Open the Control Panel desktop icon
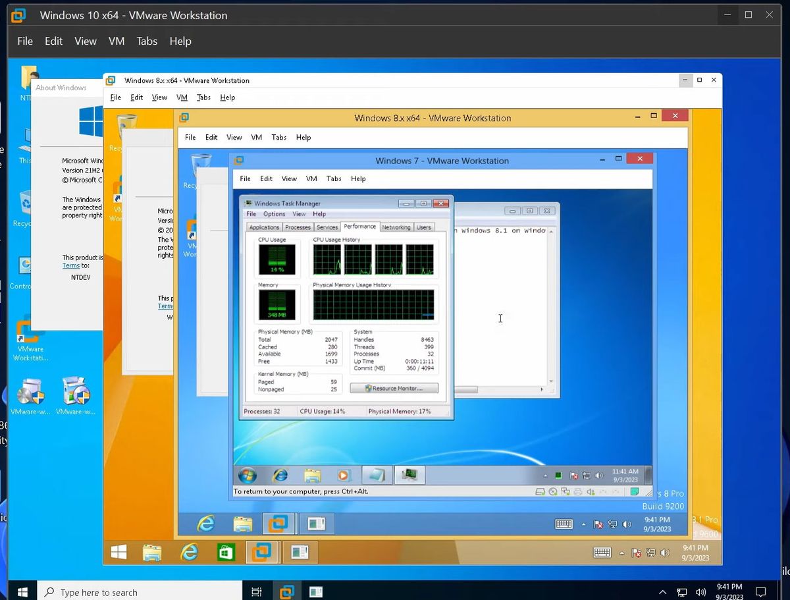The image size is (790, 600). coord(26,265)
